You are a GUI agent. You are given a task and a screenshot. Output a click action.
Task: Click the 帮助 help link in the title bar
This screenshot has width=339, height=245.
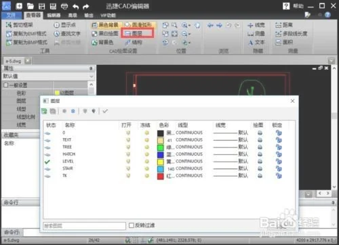(298, 6)
